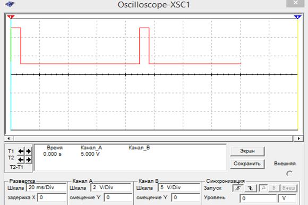Edit Канал A смещение Y field
Screen dimensions: 308x205
pos(118,198)
